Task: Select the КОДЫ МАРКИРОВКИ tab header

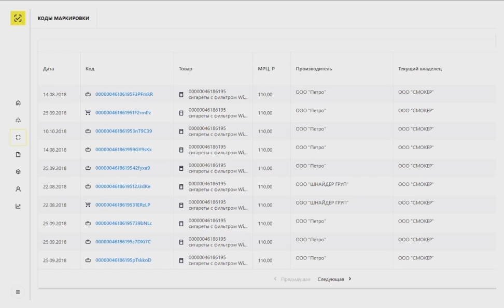Action: 63,18
